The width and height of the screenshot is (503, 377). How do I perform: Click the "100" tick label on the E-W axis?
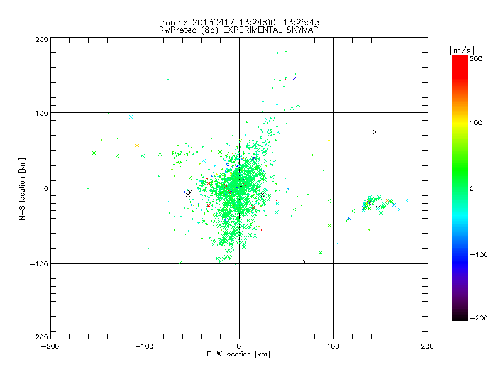[x=333, y=346]
